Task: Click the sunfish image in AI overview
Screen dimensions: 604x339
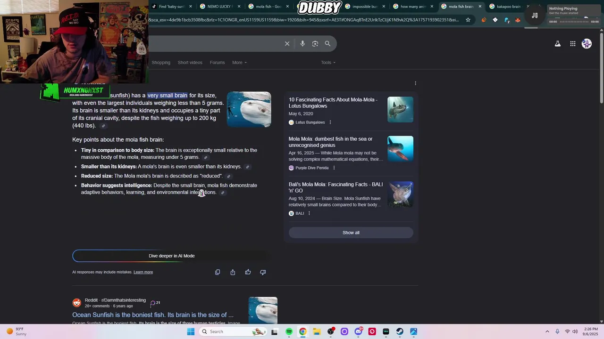Action: click(x=249, y=109)
